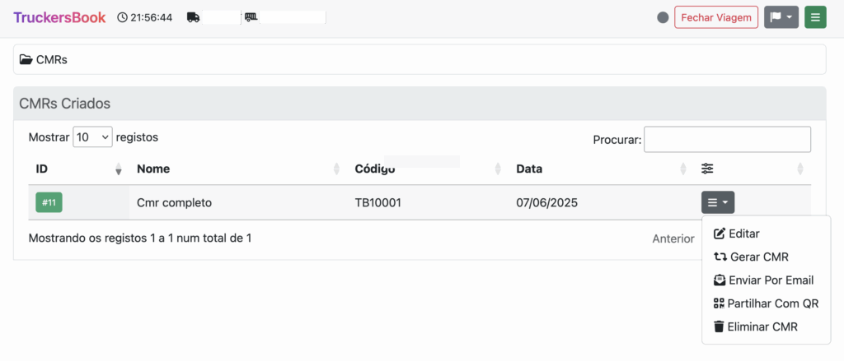The width and height of the screenshot is (844, 361).
Task: Click the truck icon in header
Action: (x=194, y=17)
